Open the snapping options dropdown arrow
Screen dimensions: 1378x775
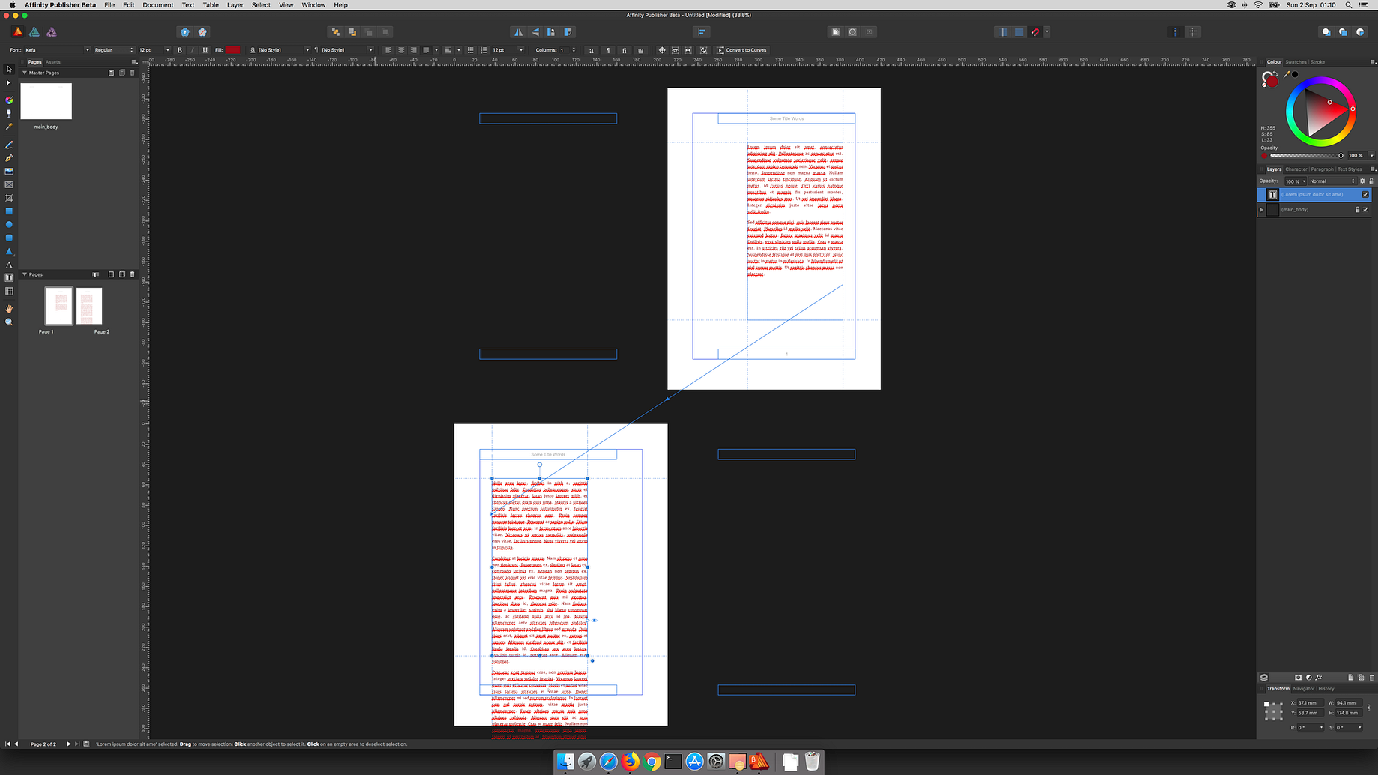(x=1047, y=32)
